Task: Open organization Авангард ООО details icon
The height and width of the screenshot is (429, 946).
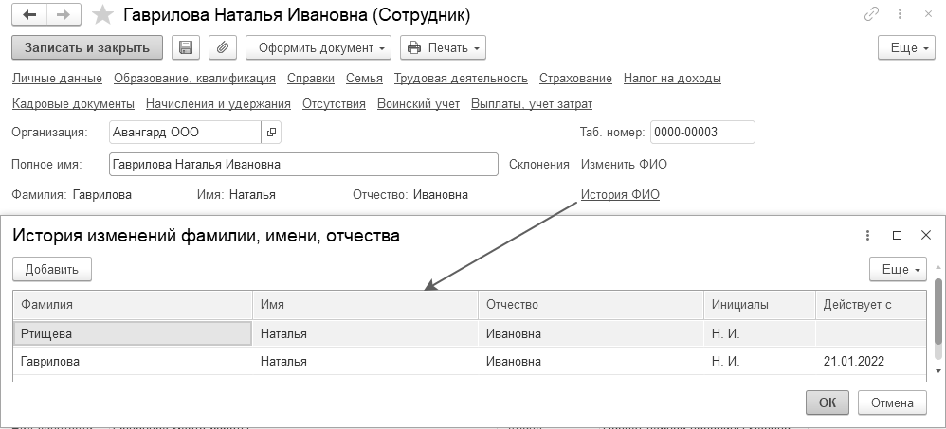Action: tap(271, 133)
